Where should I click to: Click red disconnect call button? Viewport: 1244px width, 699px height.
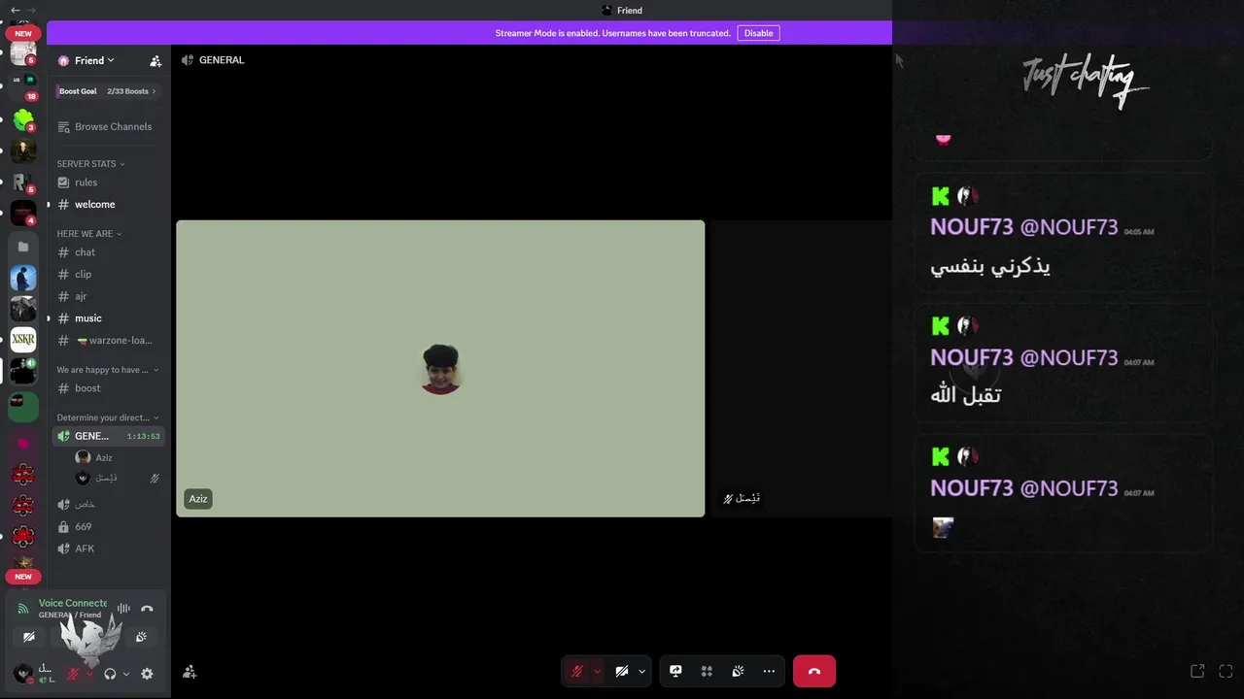(x=814, y=671)
